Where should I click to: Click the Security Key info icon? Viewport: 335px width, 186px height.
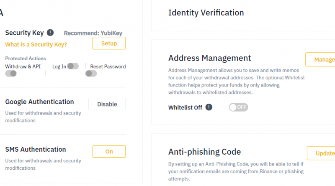click(50, 33)
